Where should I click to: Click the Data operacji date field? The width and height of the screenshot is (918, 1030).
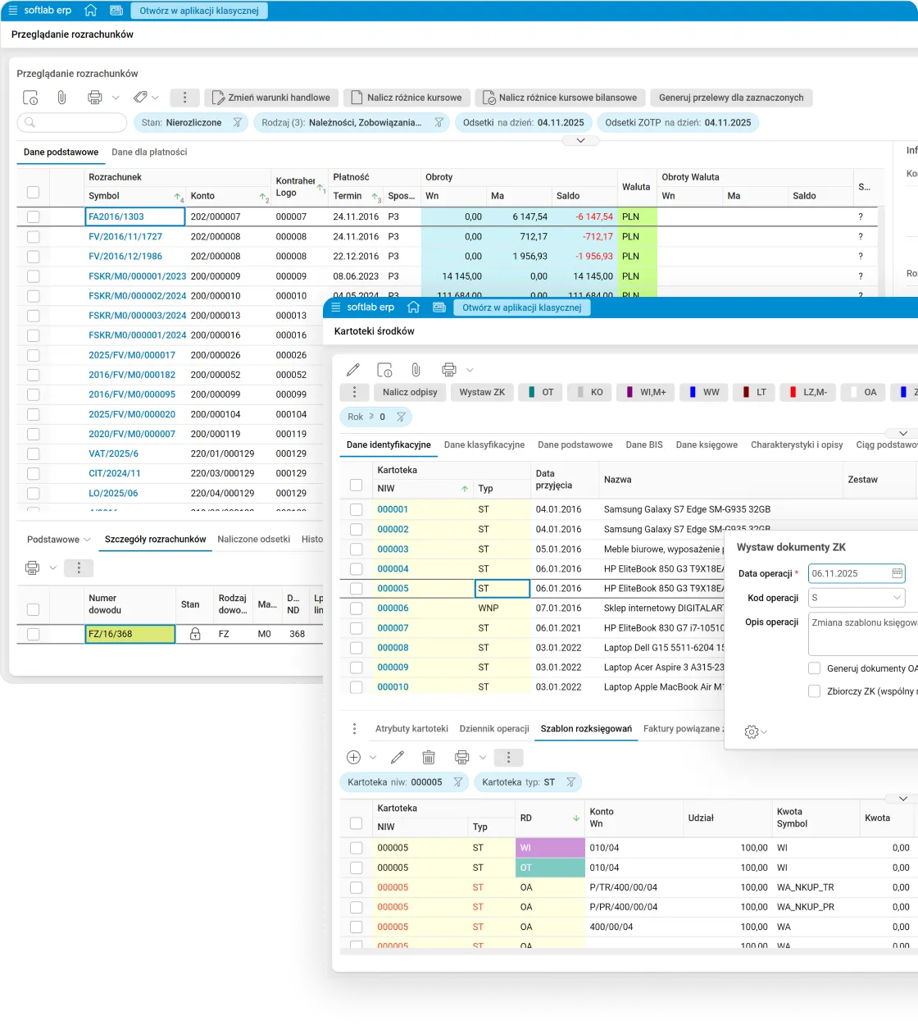pyautogui.click(x=848, y=573)
